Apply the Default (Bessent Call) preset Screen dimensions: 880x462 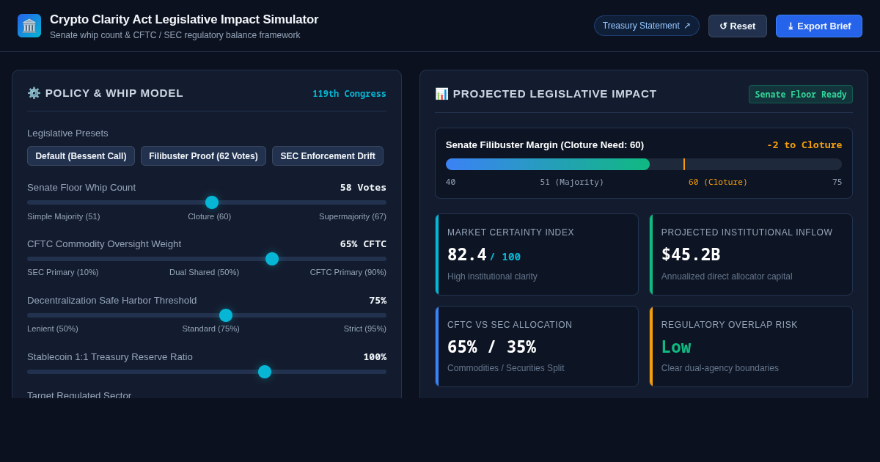pos(81,156)
